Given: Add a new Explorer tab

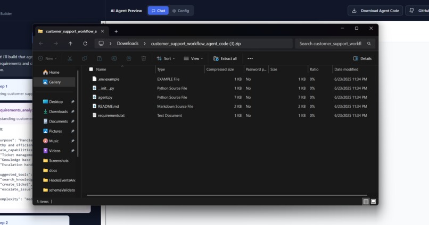Looking at the screenshot, I should click(x=116, y=31).
